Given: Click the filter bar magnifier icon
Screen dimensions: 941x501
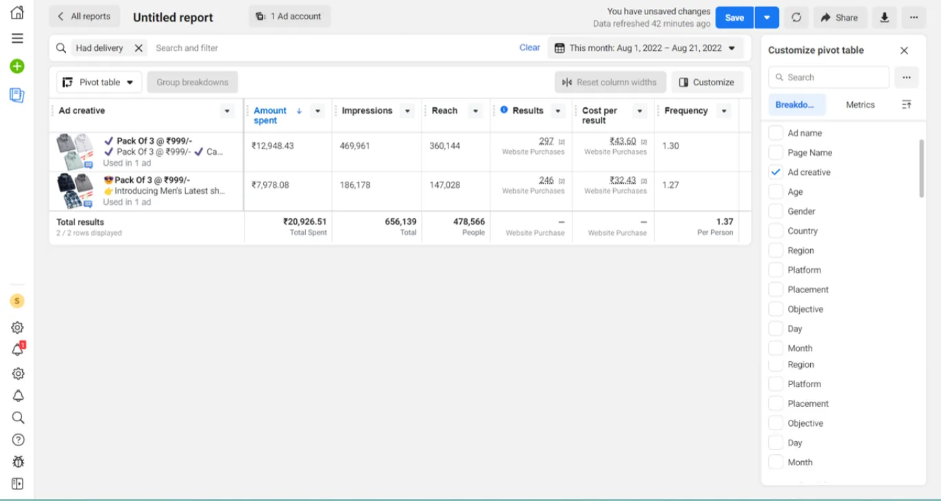Looking at the screenshot, I should pos(61,48).
